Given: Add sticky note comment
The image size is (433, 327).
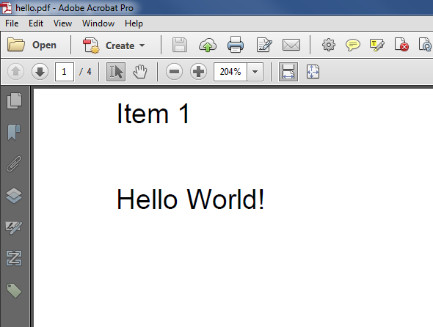Looking at the screenshot, I should pos(353,45).
